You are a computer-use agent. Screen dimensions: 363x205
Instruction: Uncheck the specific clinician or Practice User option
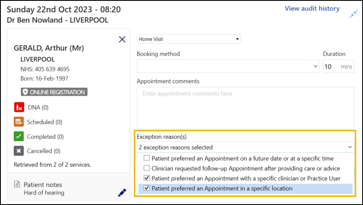147,178
